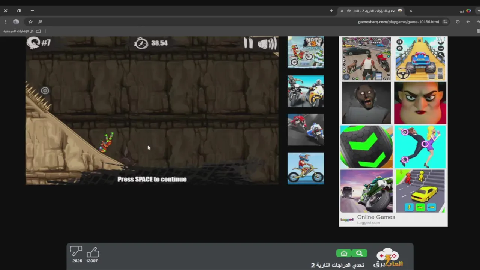Click the game title text at bottom
Screen dimensions: 480x270
[337, 265]
